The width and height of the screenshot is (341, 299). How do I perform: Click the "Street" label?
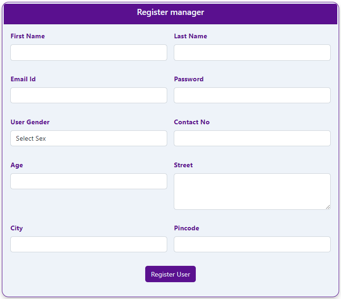pyautogui.click(x=183, y=165)
